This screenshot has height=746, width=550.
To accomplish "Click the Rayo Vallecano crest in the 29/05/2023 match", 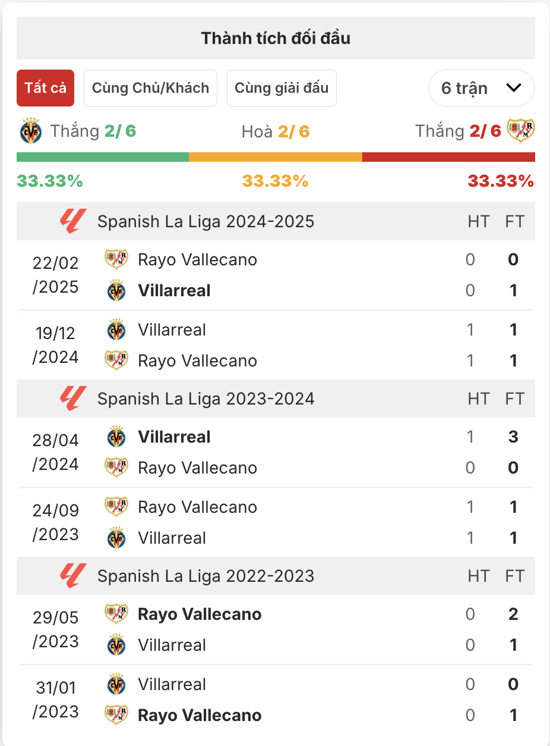I will 116,614.
